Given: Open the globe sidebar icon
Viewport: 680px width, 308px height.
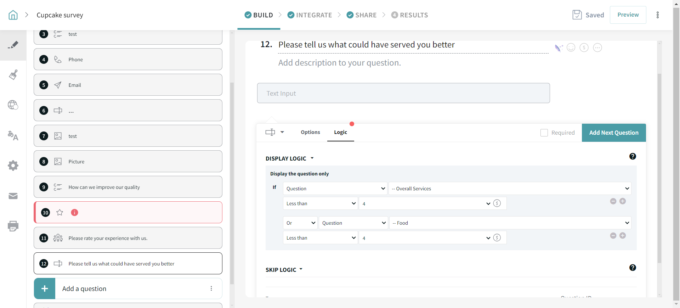Looking at the screenshot, I should pyautogui.click(x=13, y=105).
